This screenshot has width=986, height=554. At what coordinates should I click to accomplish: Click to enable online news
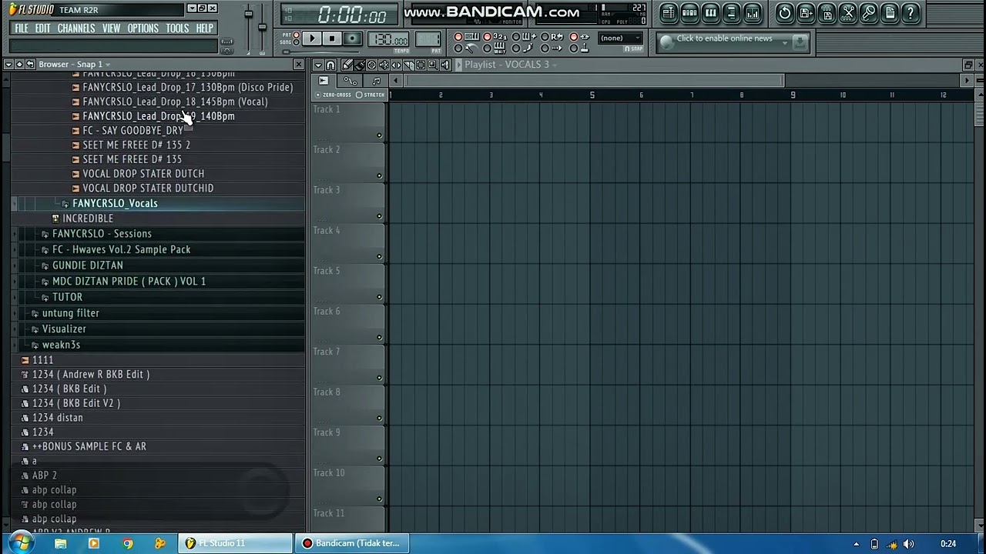(x=725, y=38)
